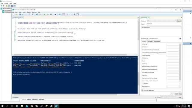Undo the last edit with the blue arrow
The height and width of the screenshot is (108, 192).
click(x=37, y=14)
